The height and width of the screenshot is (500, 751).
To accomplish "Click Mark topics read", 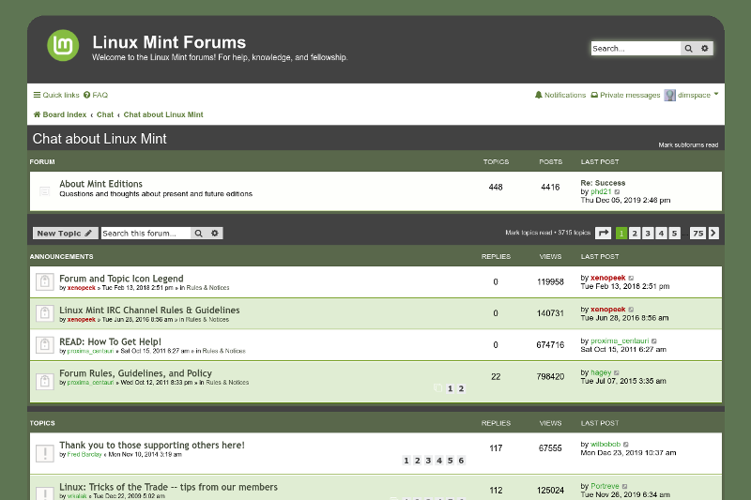I will pos(529,233).
